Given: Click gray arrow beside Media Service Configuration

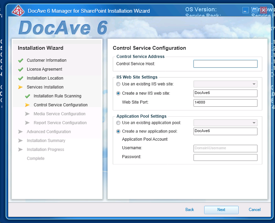Looking at the screenshot, I should 27,114.
